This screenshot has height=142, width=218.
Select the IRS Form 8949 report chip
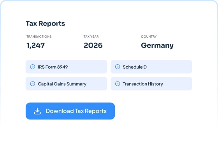[x=66, y=67]
